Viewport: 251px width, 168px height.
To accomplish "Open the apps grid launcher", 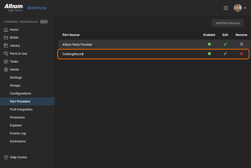I will (226, 8).
